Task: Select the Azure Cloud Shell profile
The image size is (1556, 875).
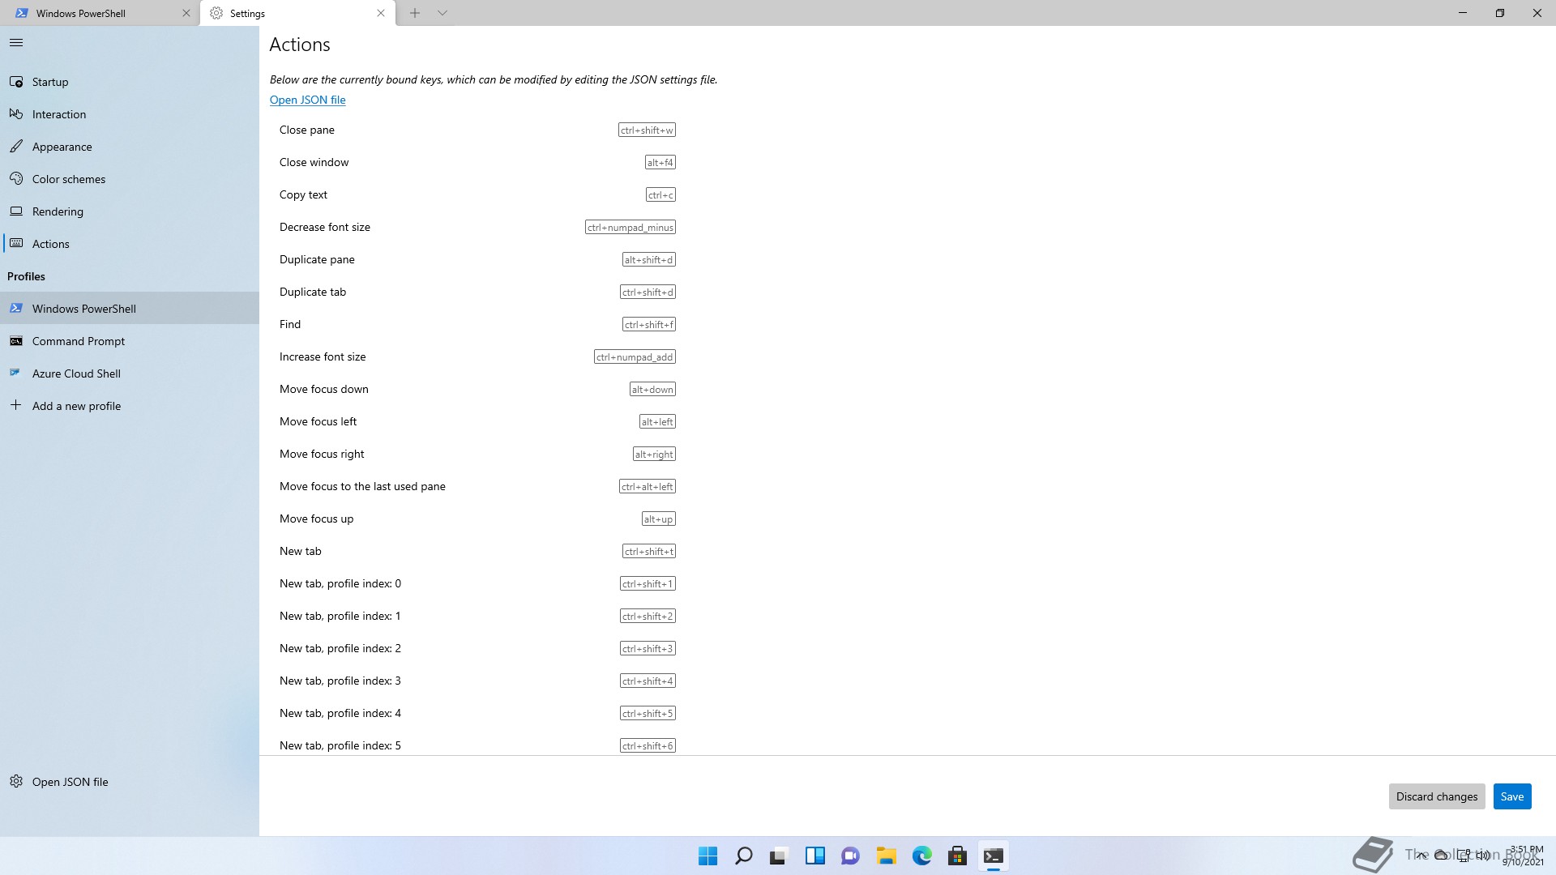Action: pyautogui.click(x=76, y=373)
